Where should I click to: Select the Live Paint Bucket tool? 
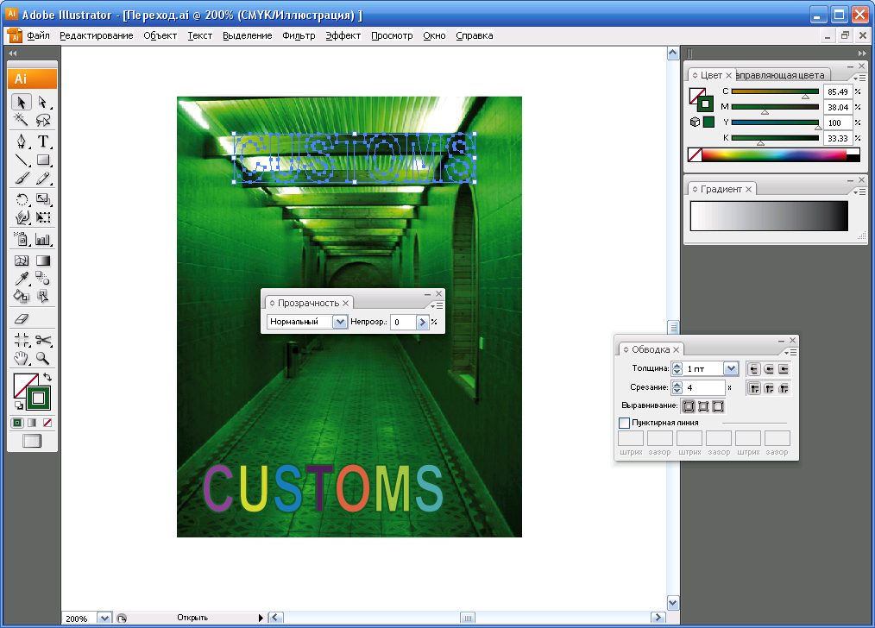(x=22, y=296)
